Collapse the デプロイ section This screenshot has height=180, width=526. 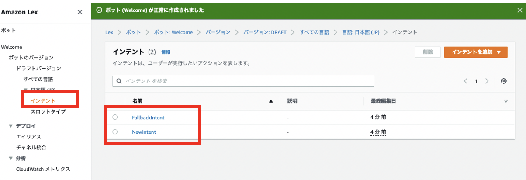point(11,126)
